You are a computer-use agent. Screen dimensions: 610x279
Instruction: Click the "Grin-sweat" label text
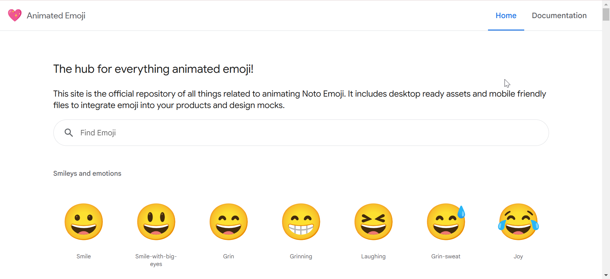coord(446,256)
